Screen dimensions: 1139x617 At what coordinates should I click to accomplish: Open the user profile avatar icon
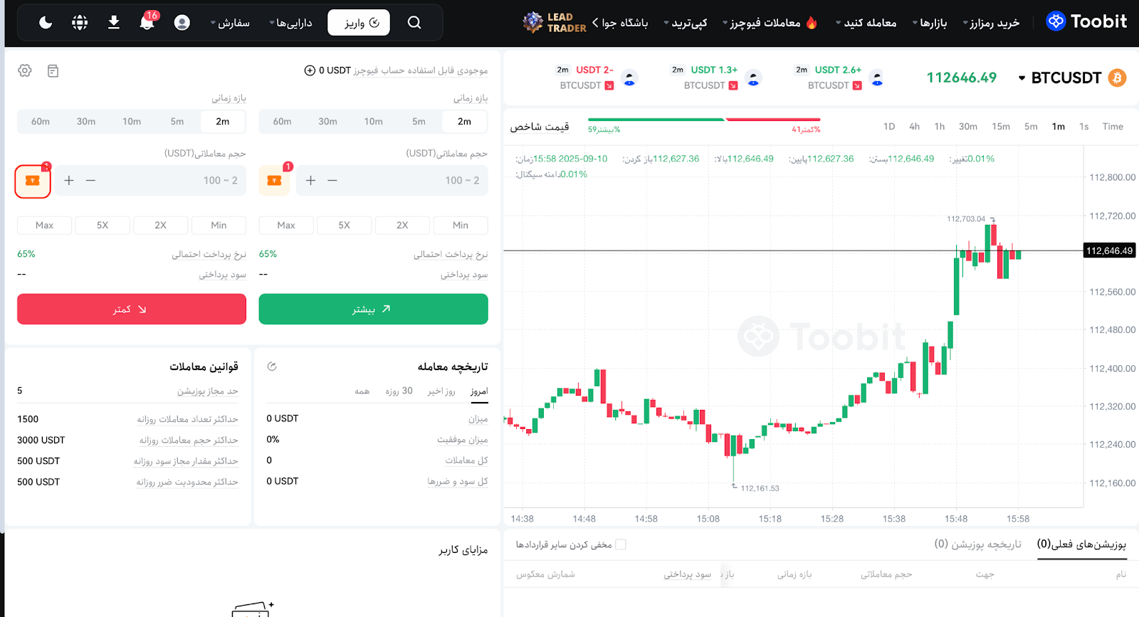coord(182,23)
